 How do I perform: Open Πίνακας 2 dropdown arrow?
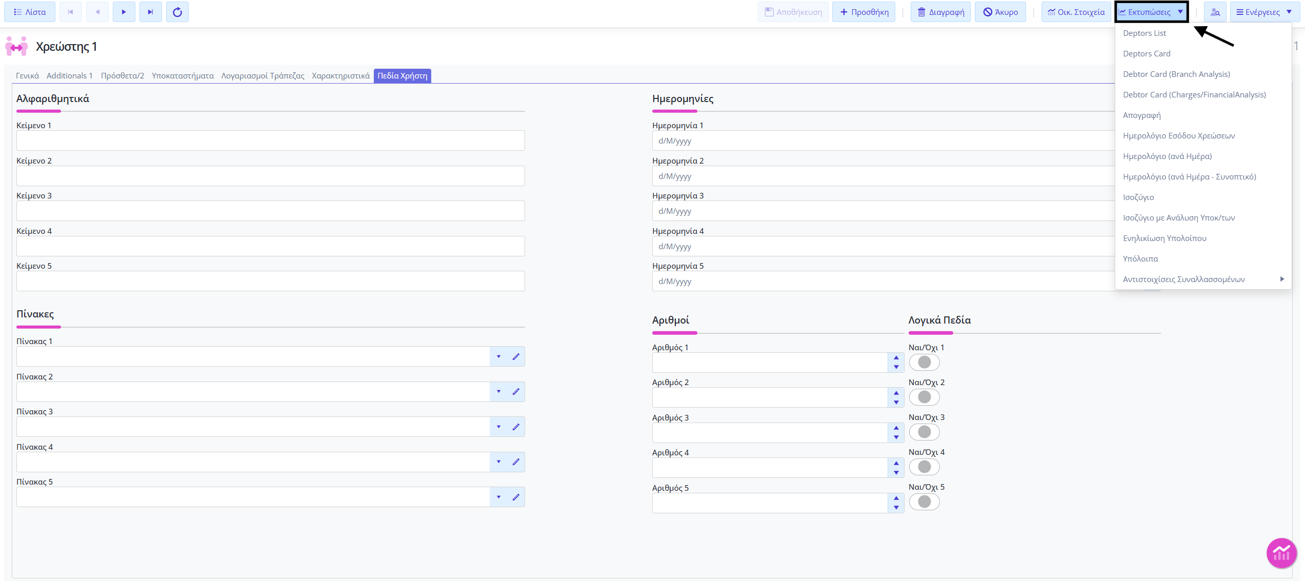pyautogui.click(x=498, y=392)
